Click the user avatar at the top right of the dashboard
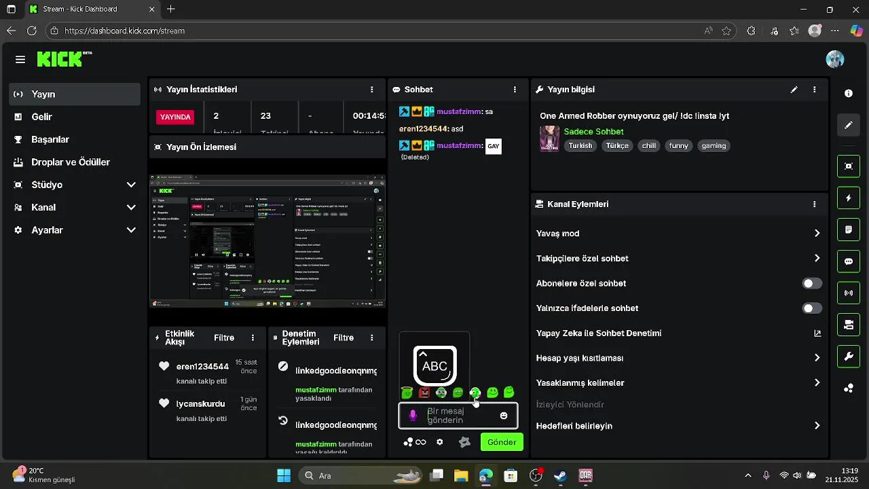 click(835, 59)
